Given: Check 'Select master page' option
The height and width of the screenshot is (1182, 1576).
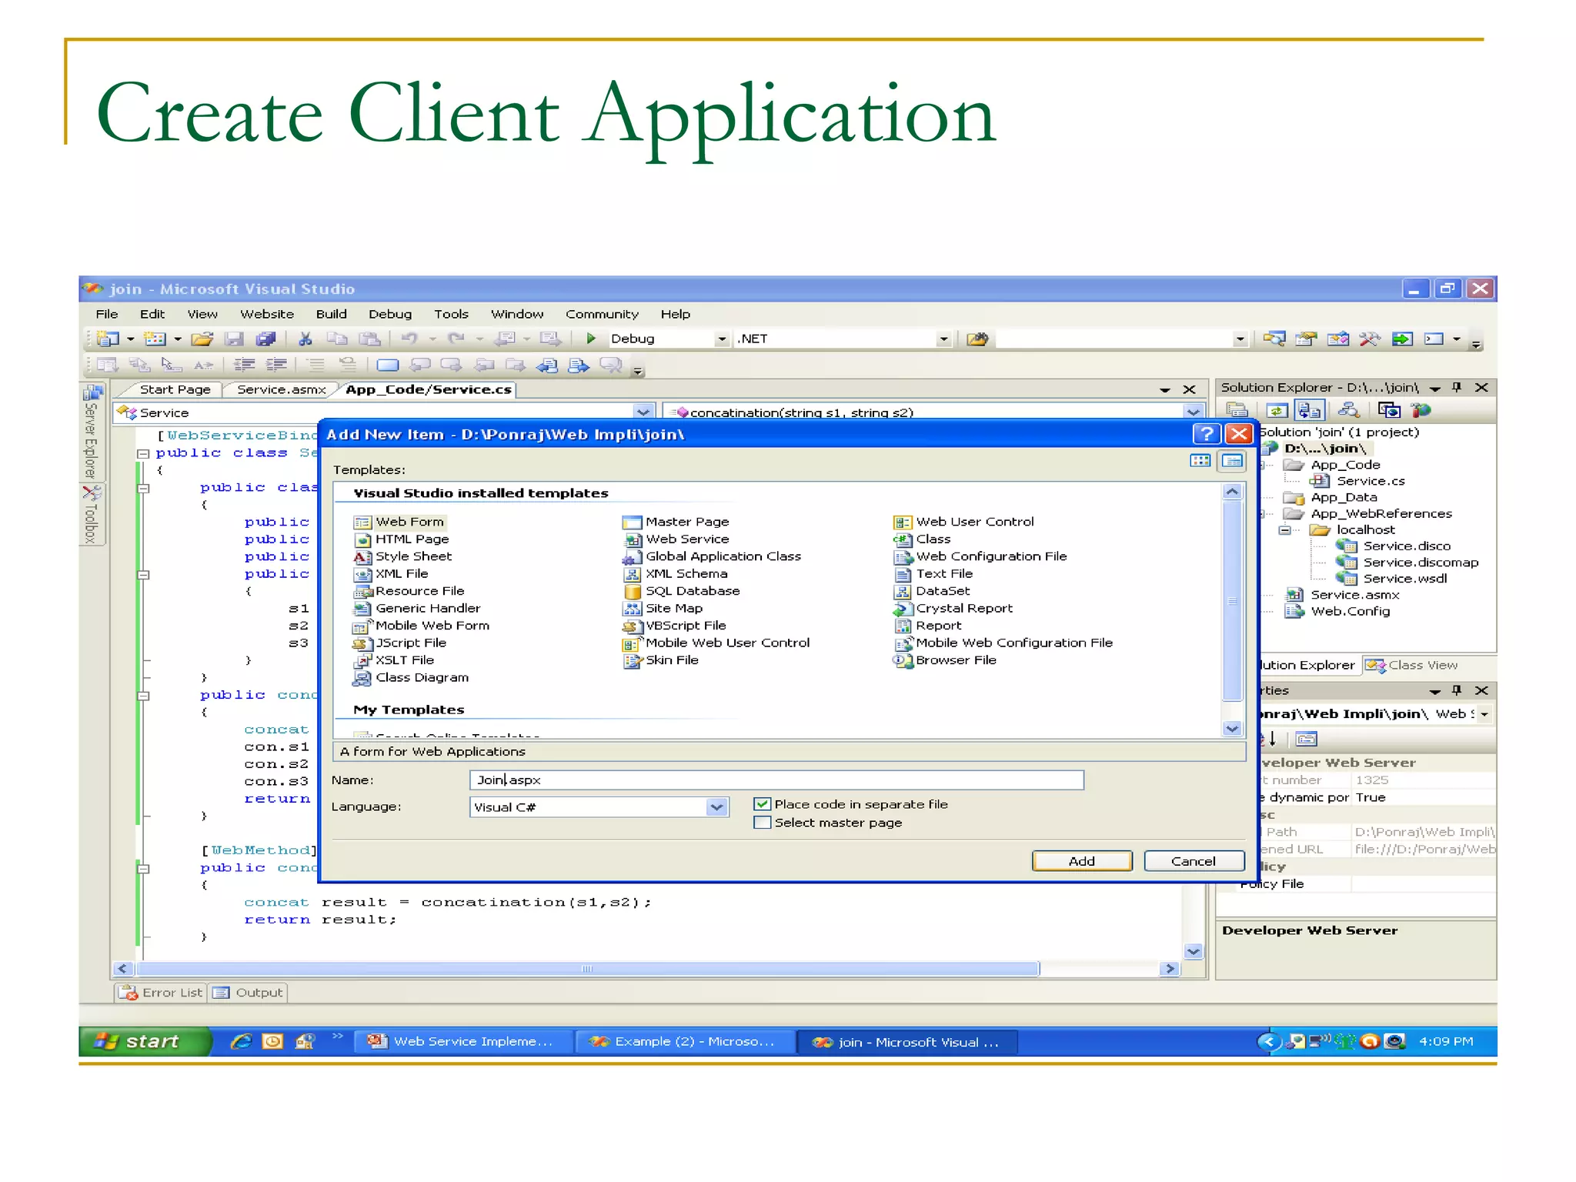Looking at the screenshot, I should [x=762, y=823].
